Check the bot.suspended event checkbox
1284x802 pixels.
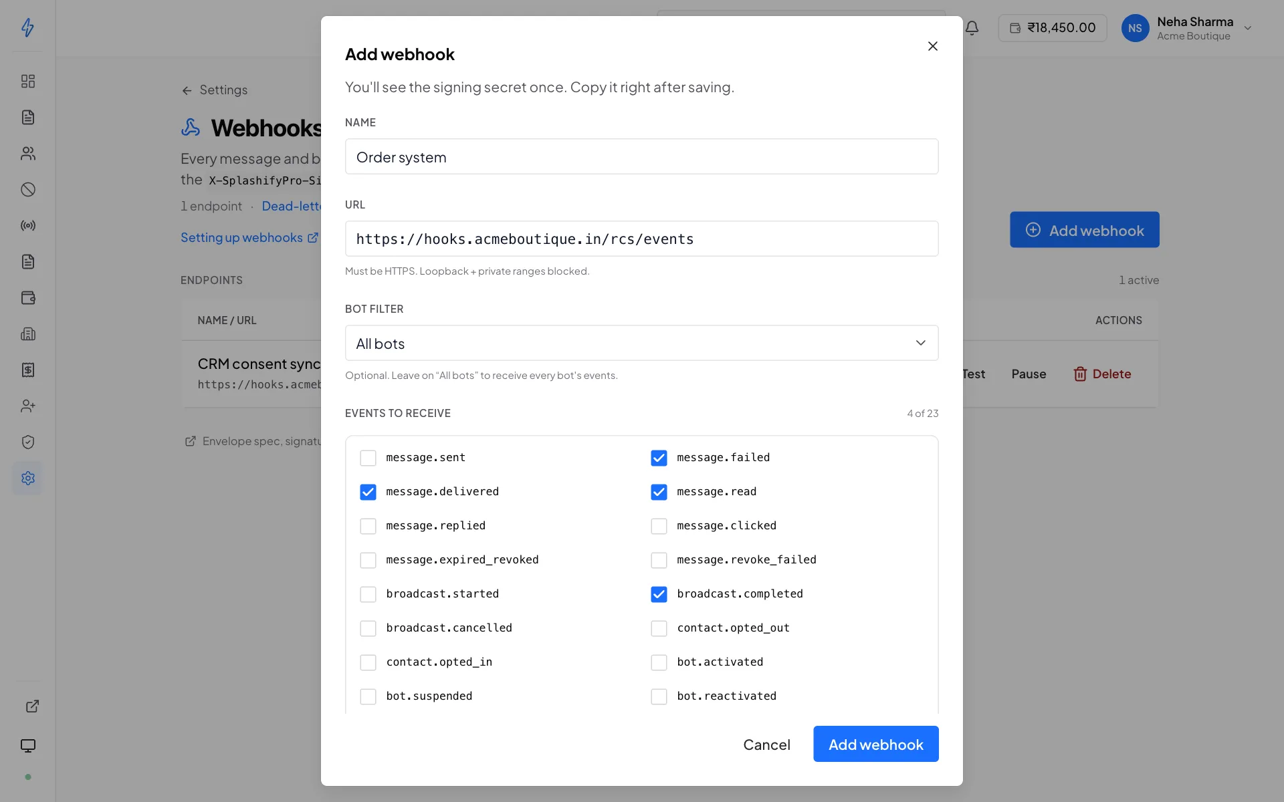click(368, 696)
